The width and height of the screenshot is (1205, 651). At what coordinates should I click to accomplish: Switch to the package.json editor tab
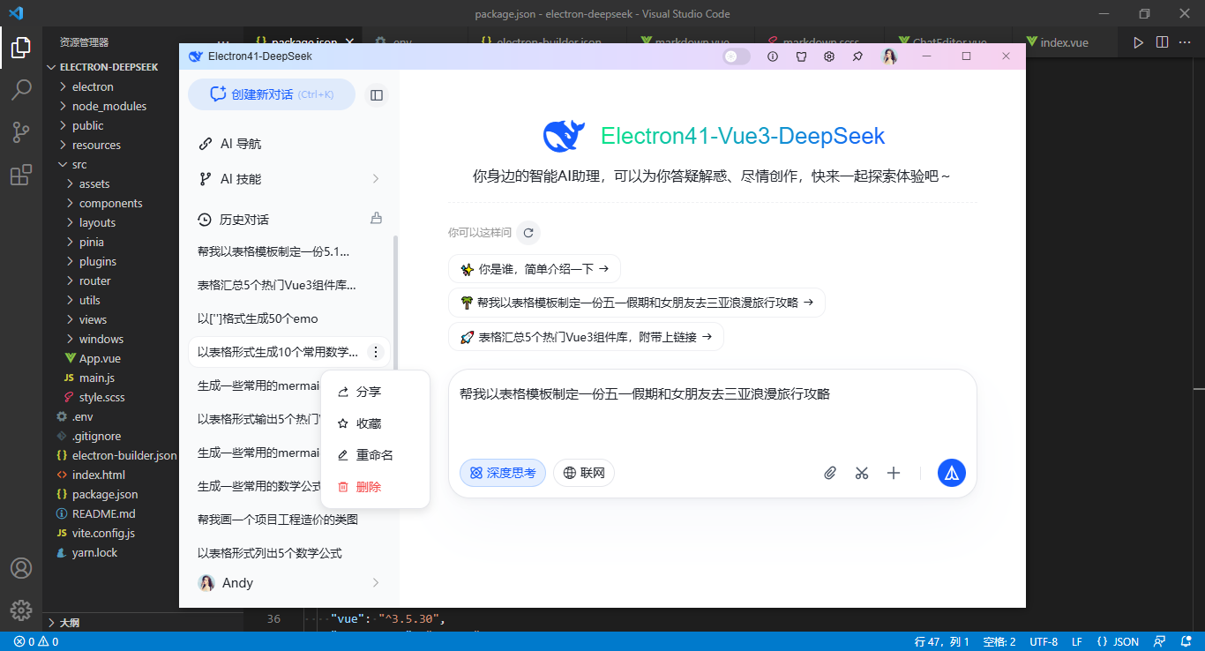coord(303,41)
